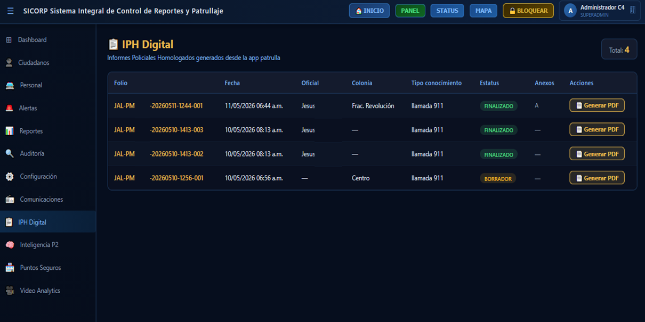
Task: Open the MAPA button in the header
Action: 483,11
